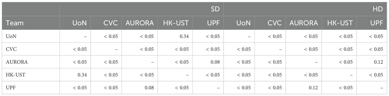Click UPF column header under HD

tap(377, 23)
